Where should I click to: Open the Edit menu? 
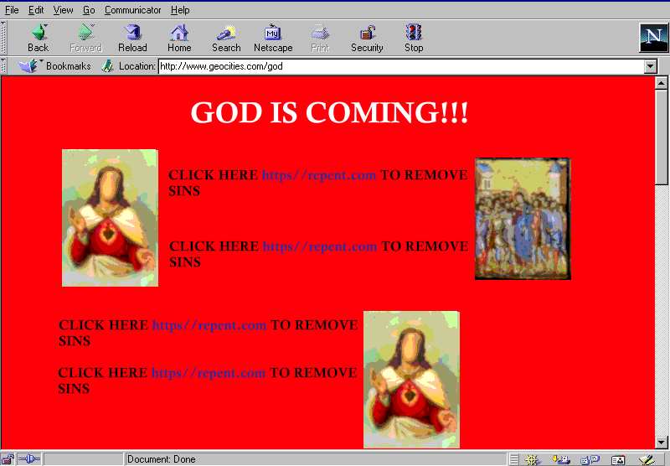coord(36,10)
